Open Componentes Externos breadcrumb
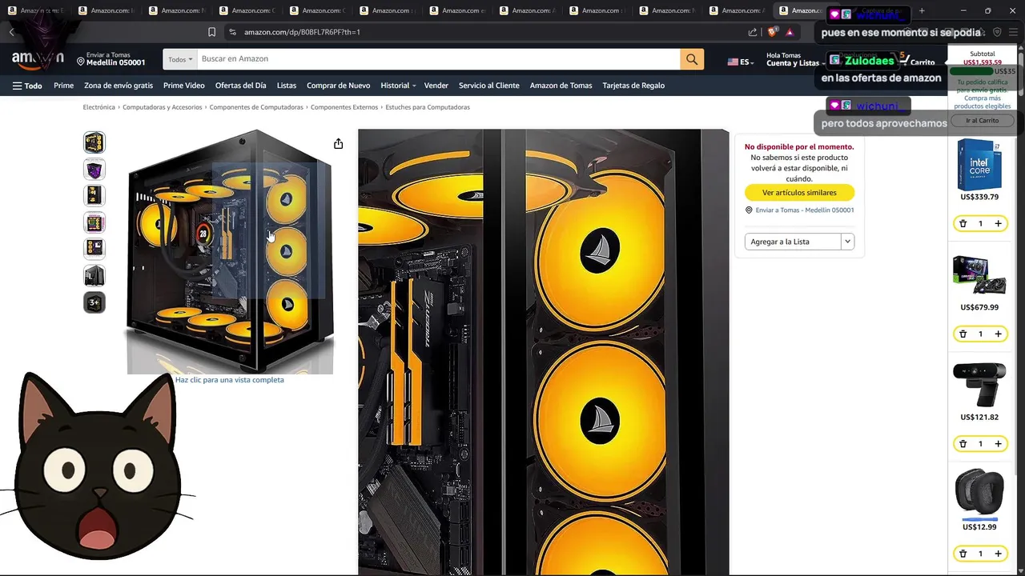1025x576 pixels. coord(344,107)
